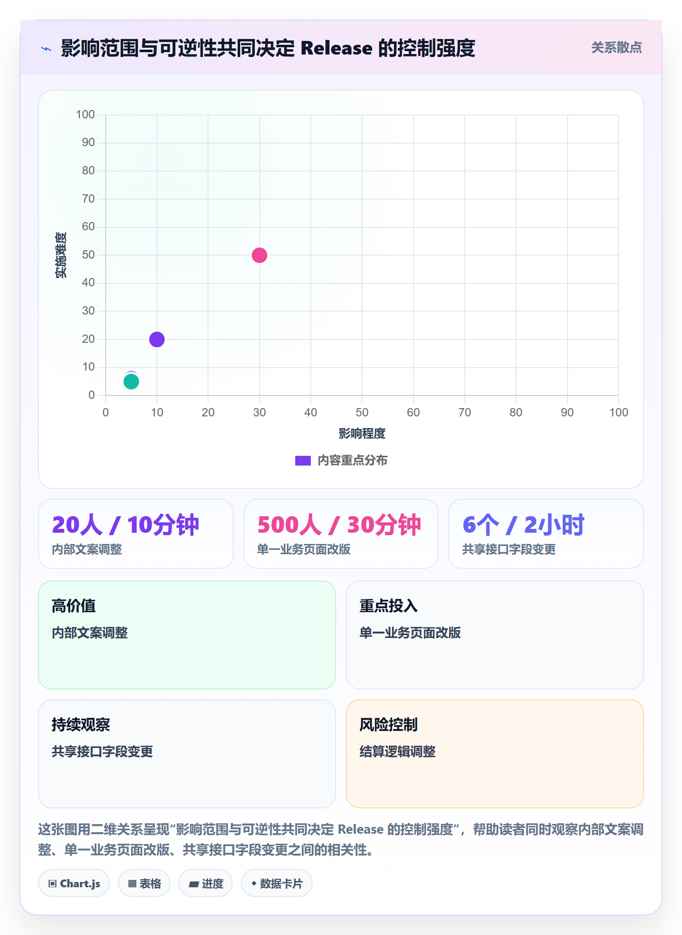Click the 结算逻辑调整 text in the 风险控制 card
The image size is (682, 935).
click(x=398, y=751)
